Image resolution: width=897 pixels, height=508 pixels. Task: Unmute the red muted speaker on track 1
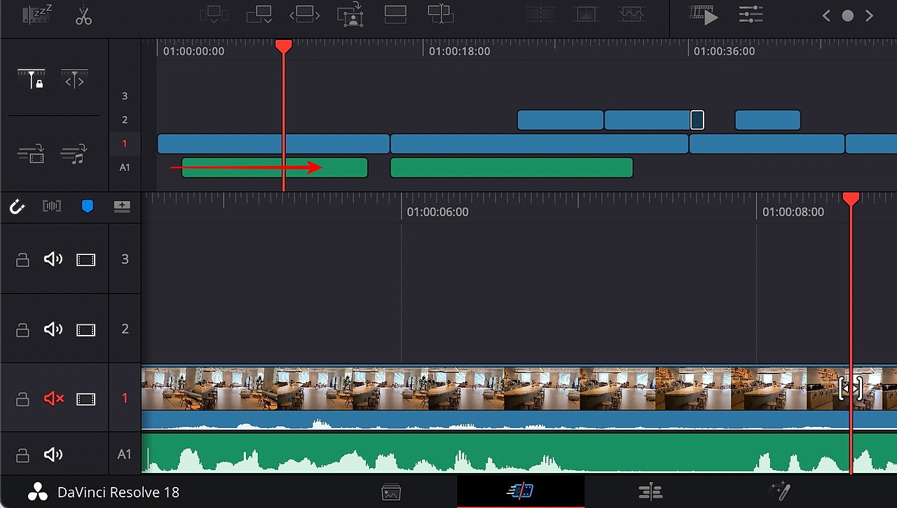click(x=54, y=399)
